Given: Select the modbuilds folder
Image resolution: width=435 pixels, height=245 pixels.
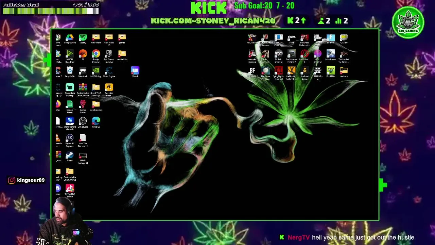Looking at the screenshot, I should tap(122, 55).
